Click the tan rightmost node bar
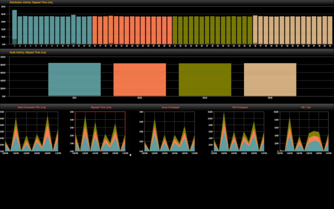Screen dimensions: 334x209 pos(270,79)
